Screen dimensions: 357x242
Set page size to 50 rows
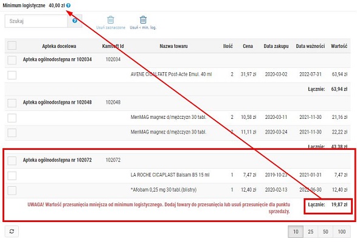[325, 232]
